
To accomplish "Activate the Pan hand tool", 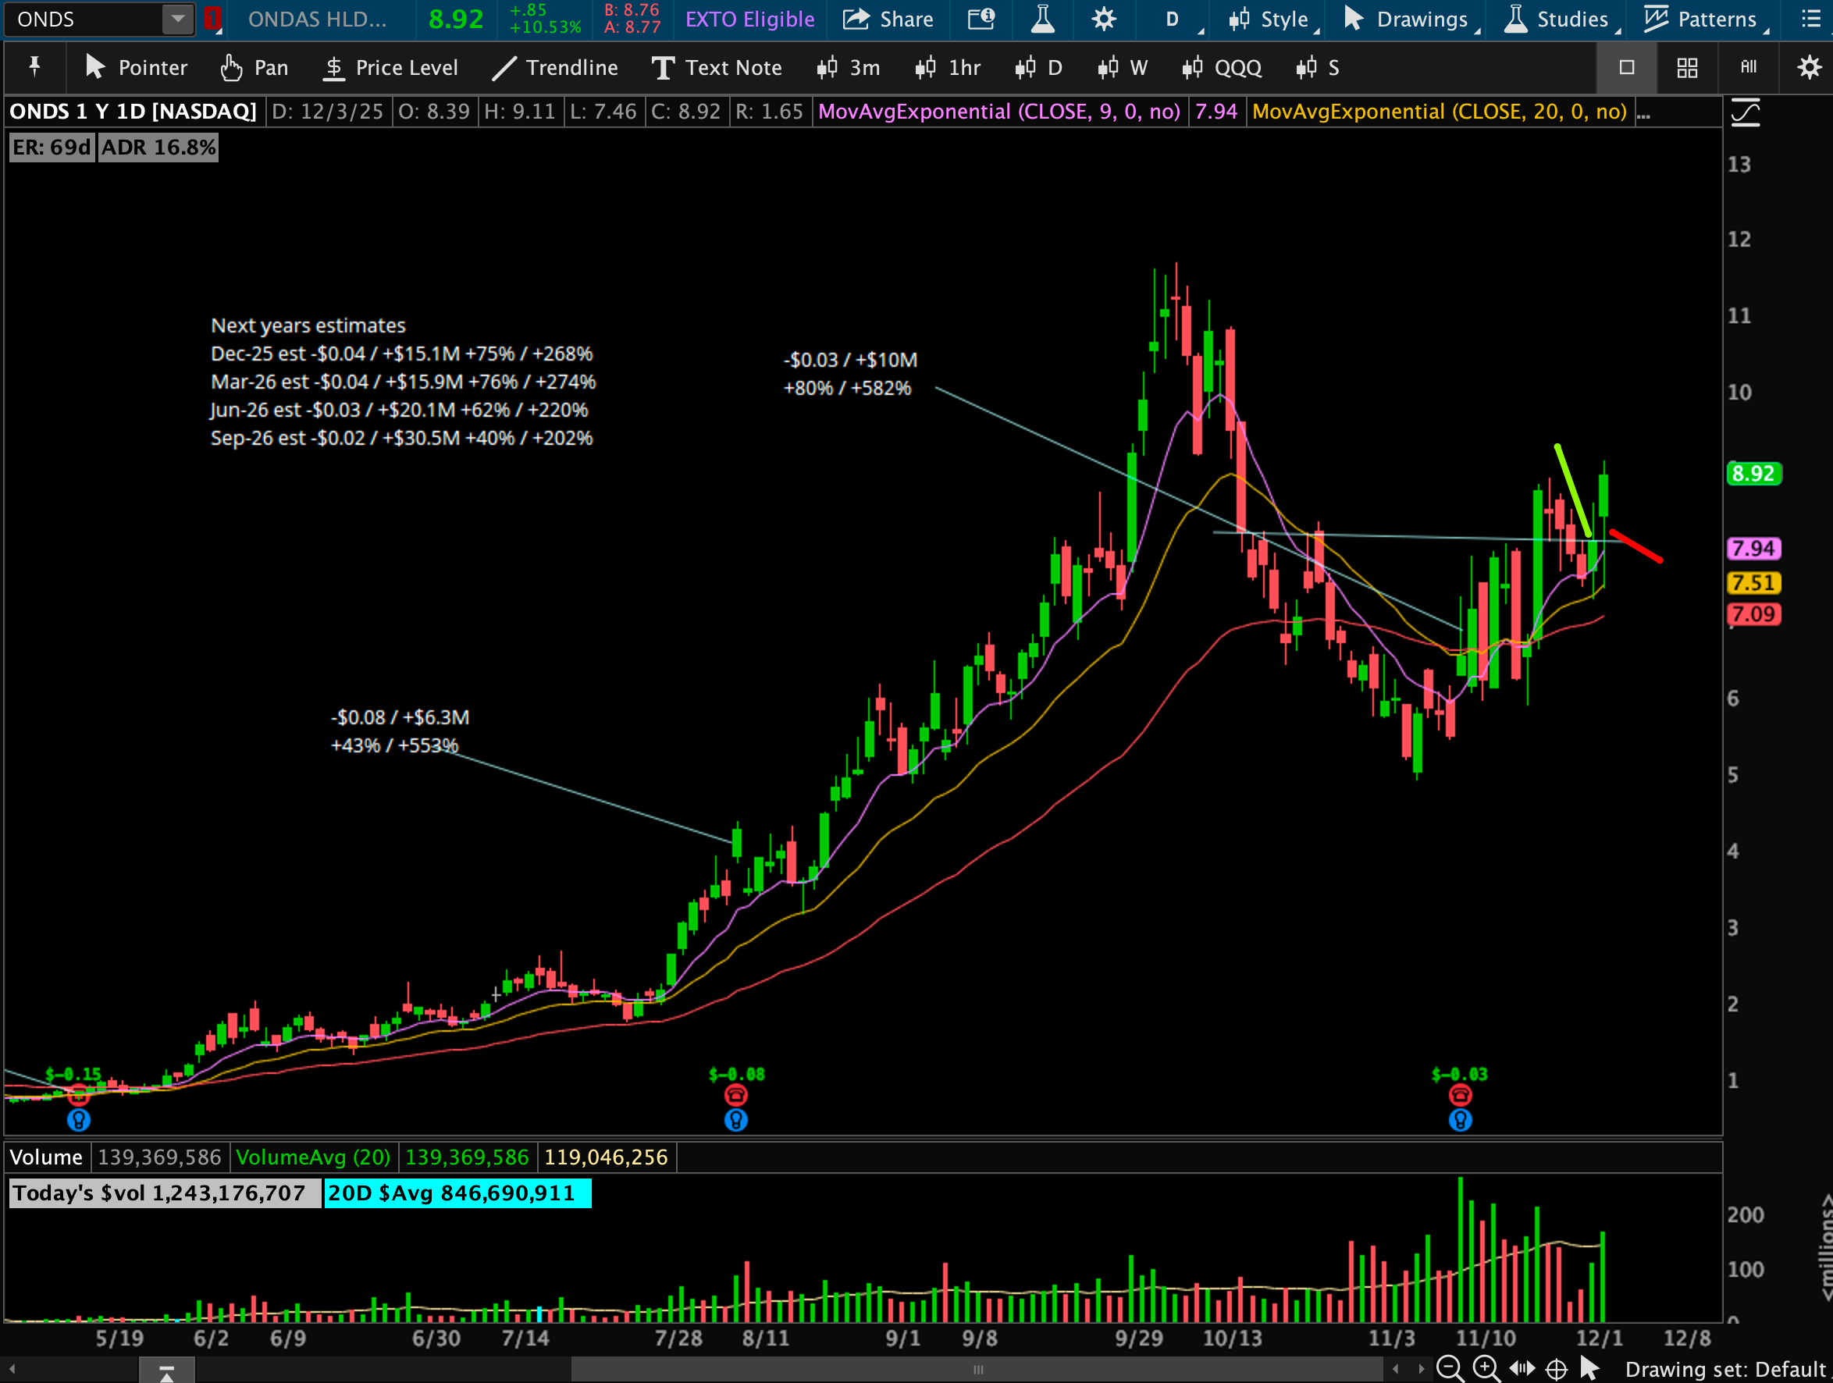I will tap(254, 68).
